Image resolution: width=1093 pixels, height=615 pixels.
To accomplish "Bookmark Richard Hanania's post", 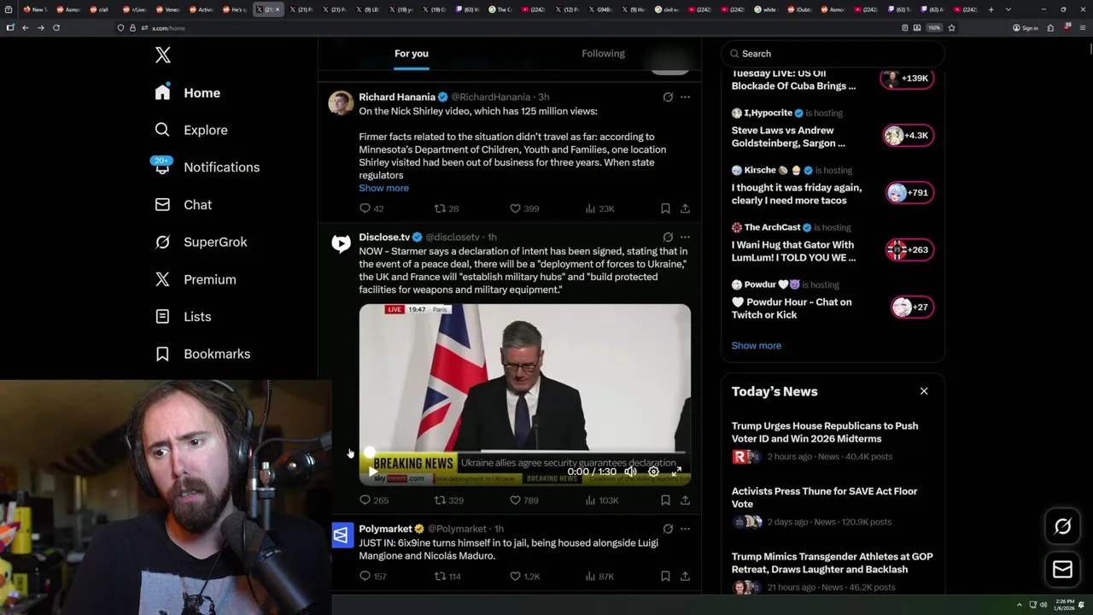I will click(x=665, y=208).
